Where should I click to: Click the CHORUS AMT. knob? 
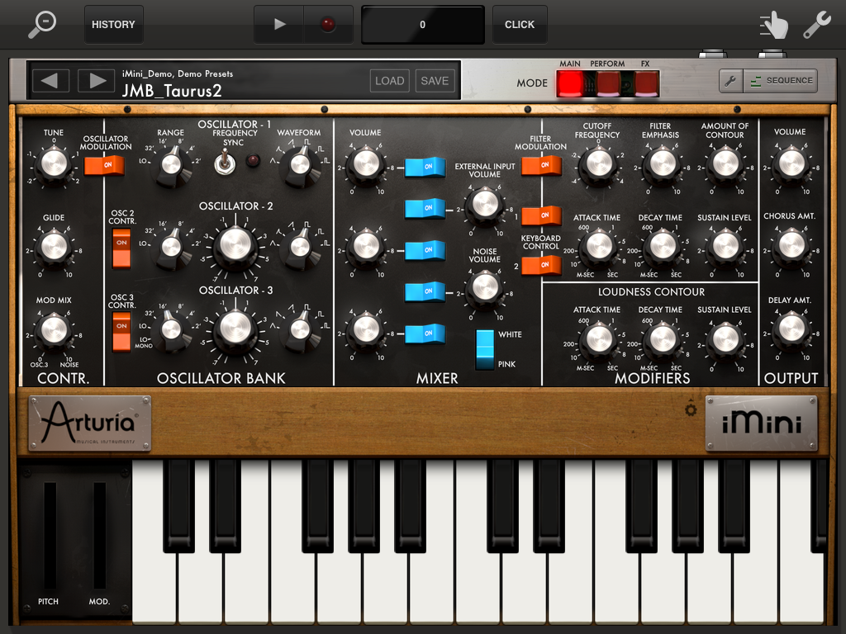click(x=791, y=246)
